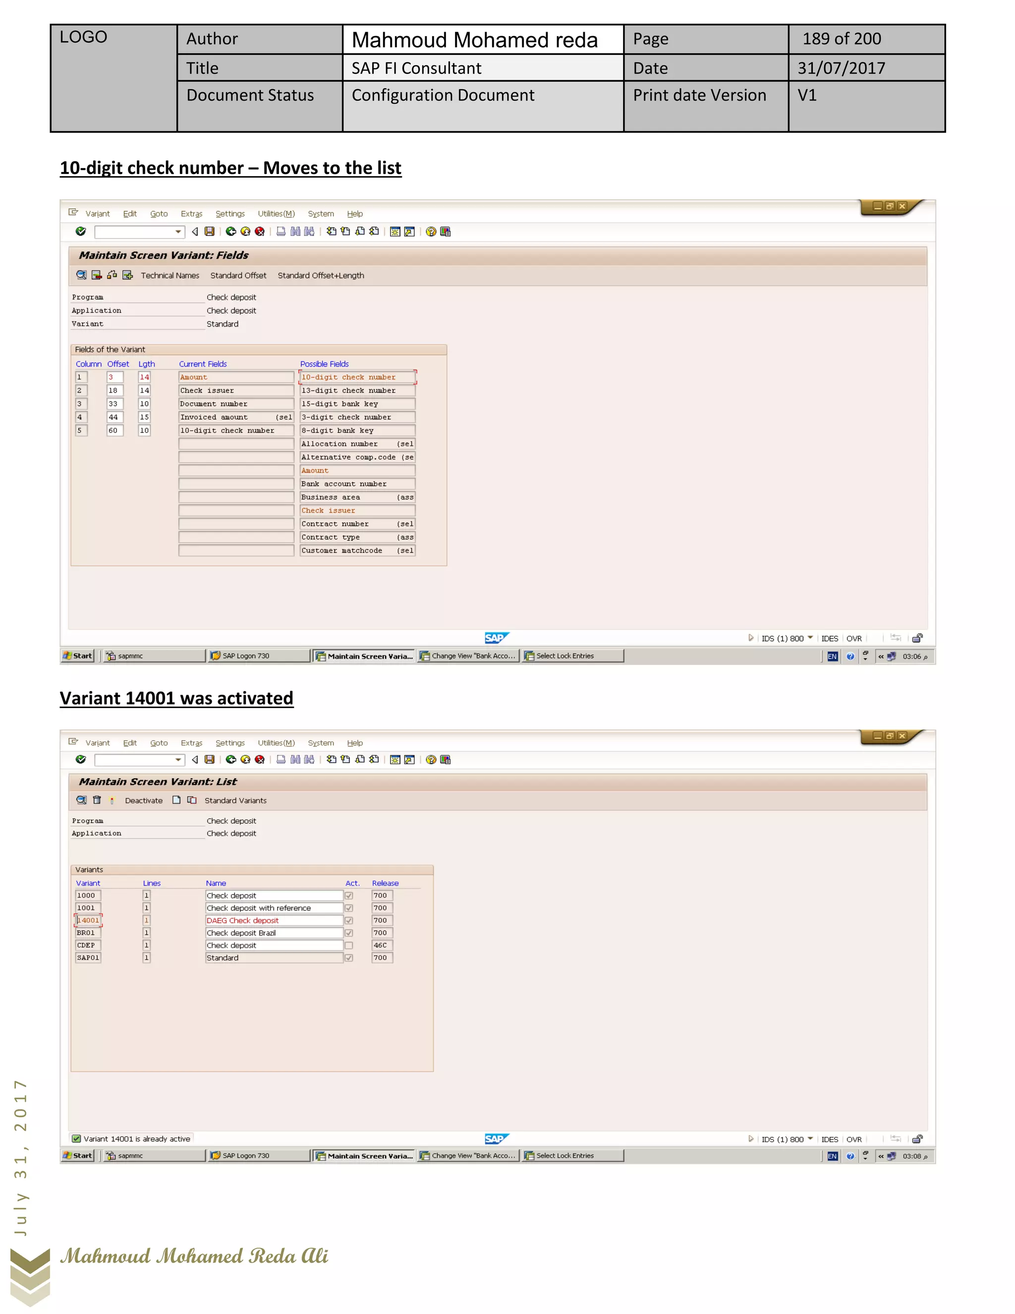Click EN language indicator in Fields screen tray
The width and height of the screenshot is (1015, 1314).
[832, 657]
